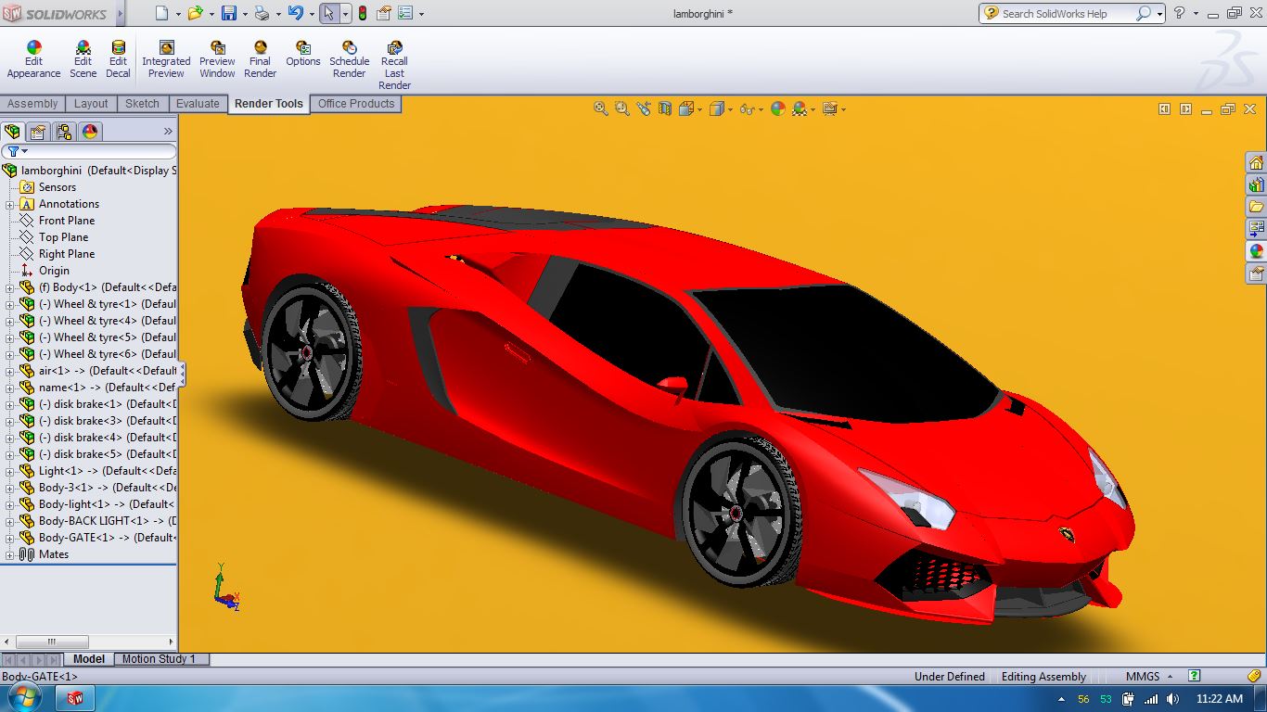Activate the Zoom to Area tool

622,108
